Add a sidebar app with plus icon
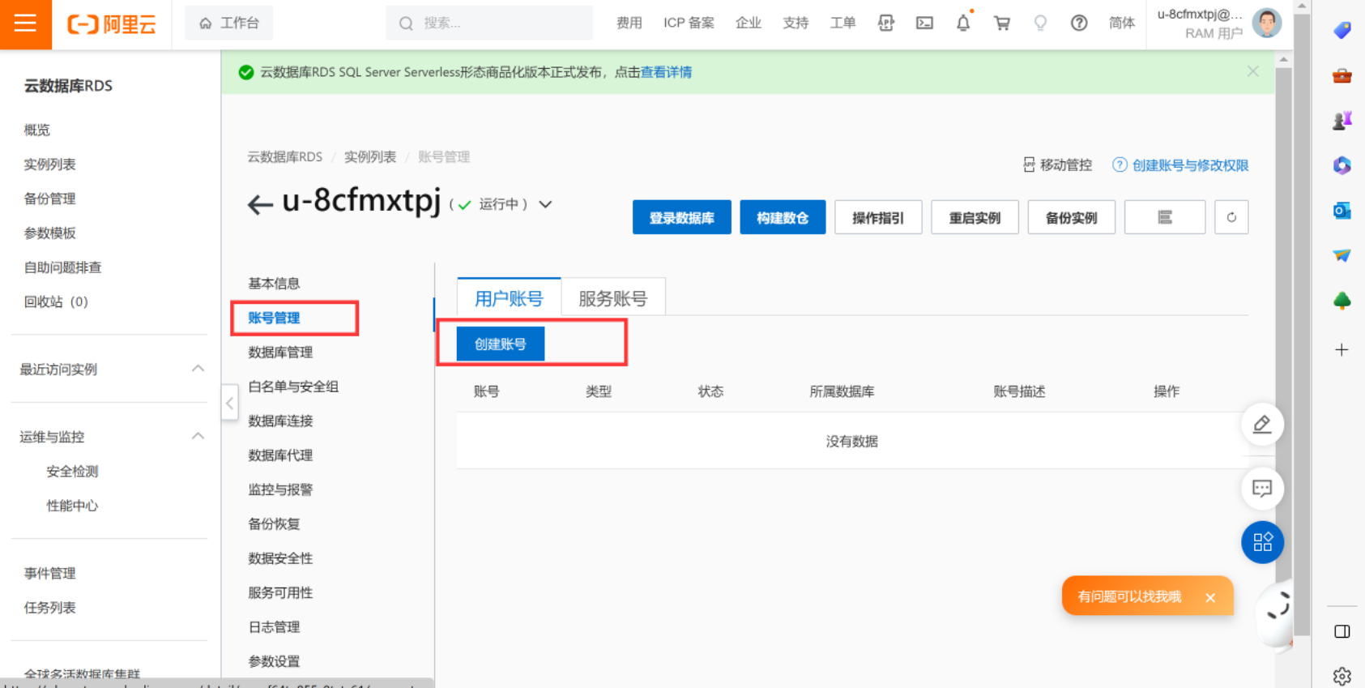The image size is (1365, 688). click(1342, 350)
